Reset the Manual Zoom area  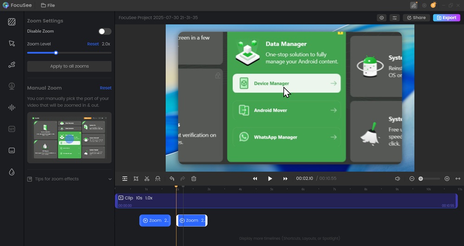point(106,88)
